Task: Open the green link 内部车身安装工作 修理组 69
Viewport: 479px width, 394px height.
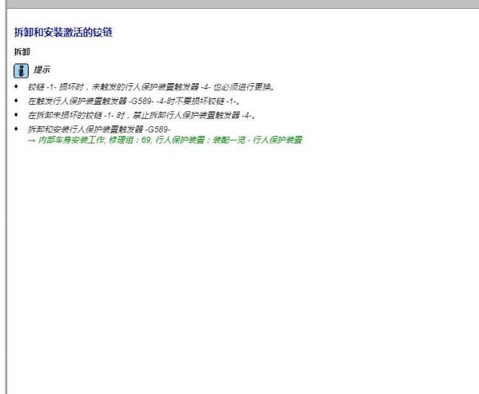Action: (165, 140)
